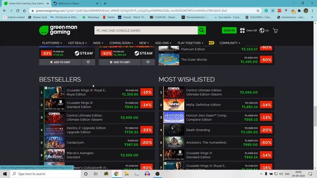The image size is (317, 178).
Task: Open the Green Gift icon
Action: tap(242, 31)
